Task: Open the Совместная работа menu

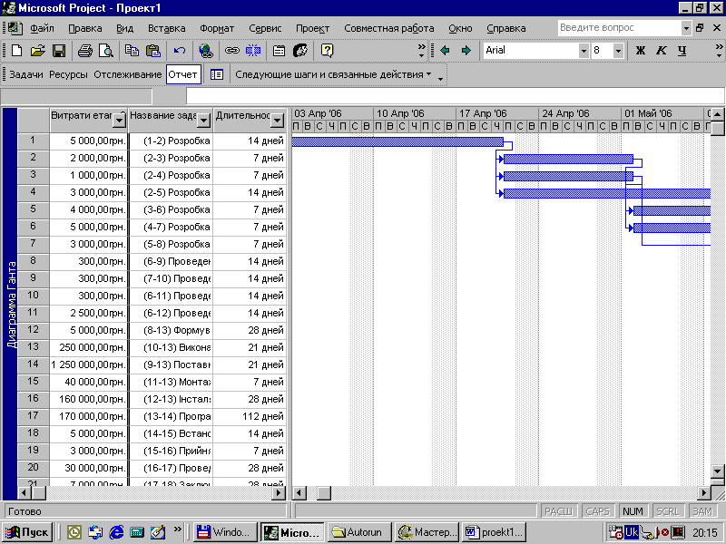Action: click(x=389, y=28)
